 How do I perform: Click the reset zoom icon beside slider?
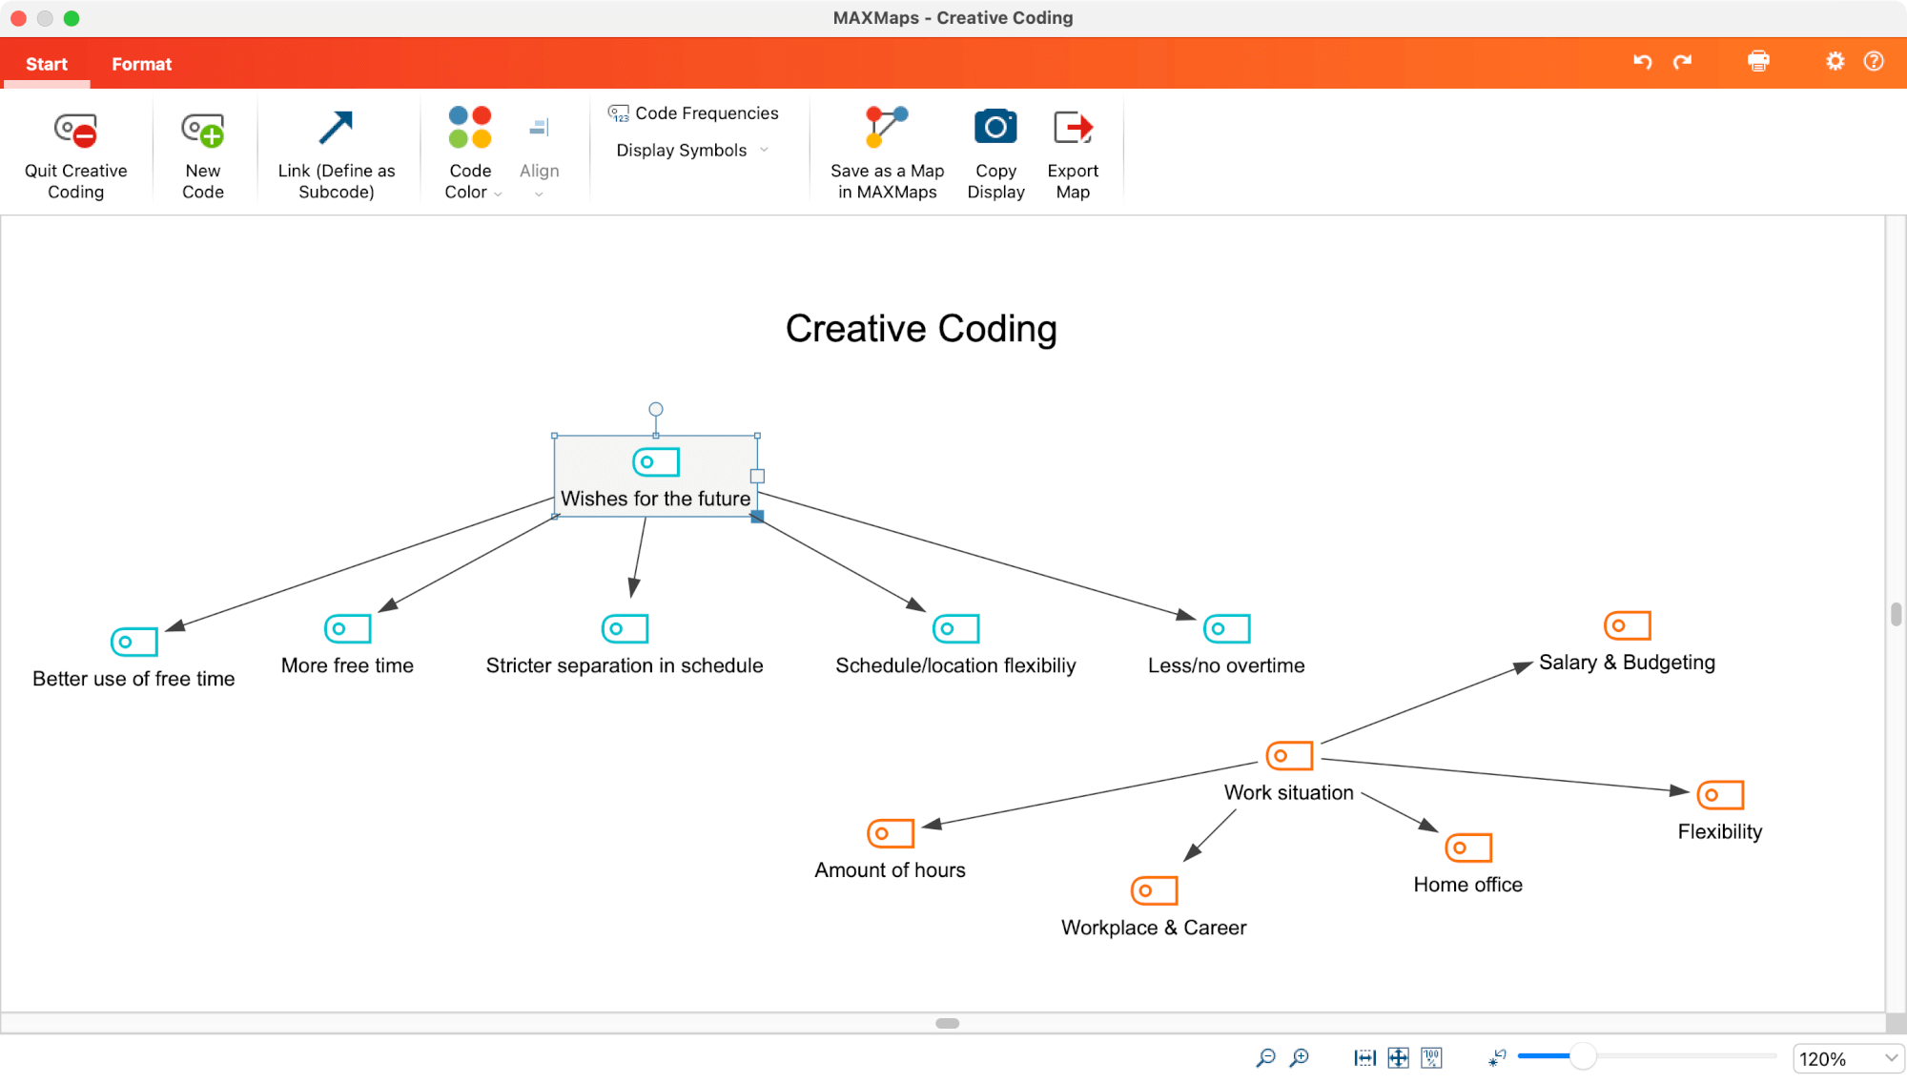(1497, 1057)
